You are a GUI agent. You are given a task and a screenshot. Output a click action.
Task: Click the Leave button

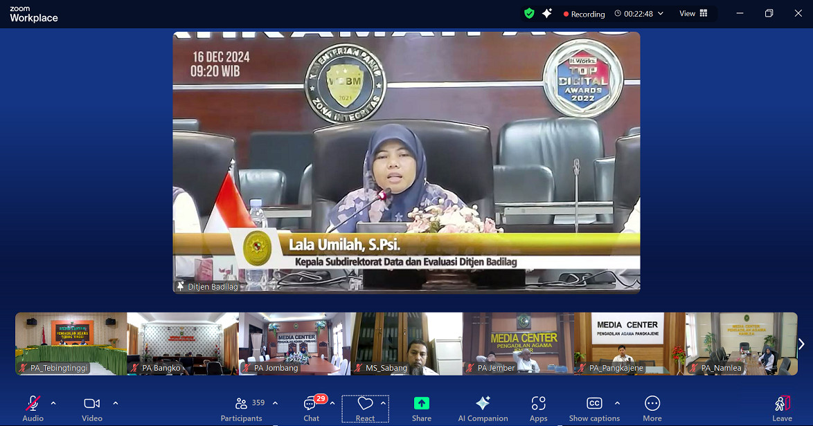tap(782, 407)
